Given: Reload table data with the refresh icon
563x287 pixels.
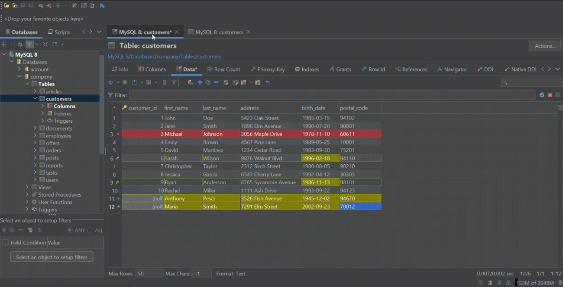Looking at the screenshot, I should point(111,82).
